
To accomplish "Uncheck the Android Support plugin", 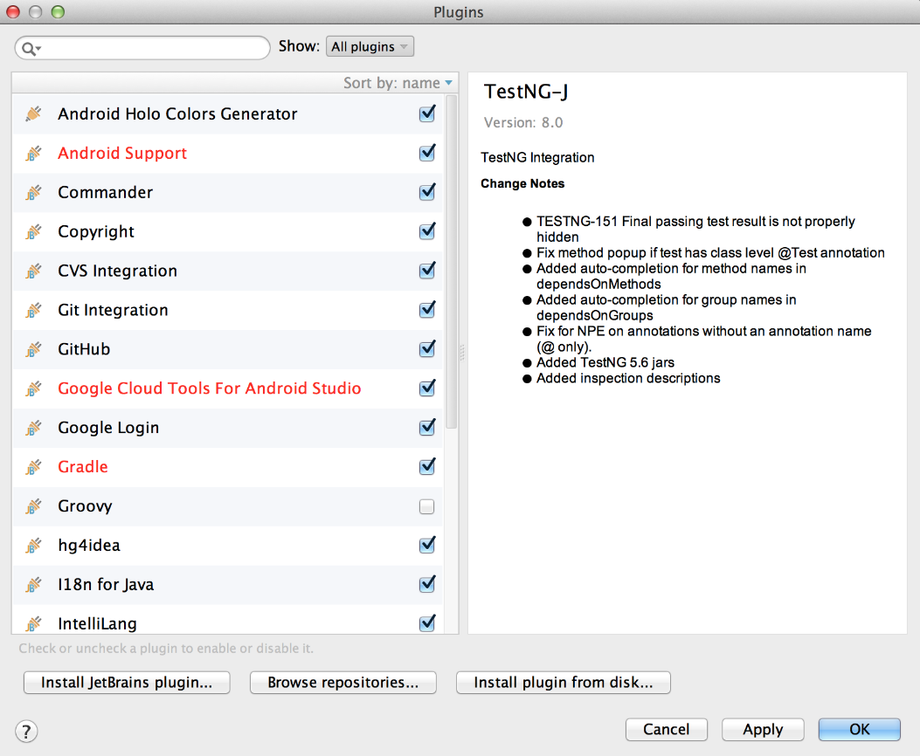I will (427, 153).
